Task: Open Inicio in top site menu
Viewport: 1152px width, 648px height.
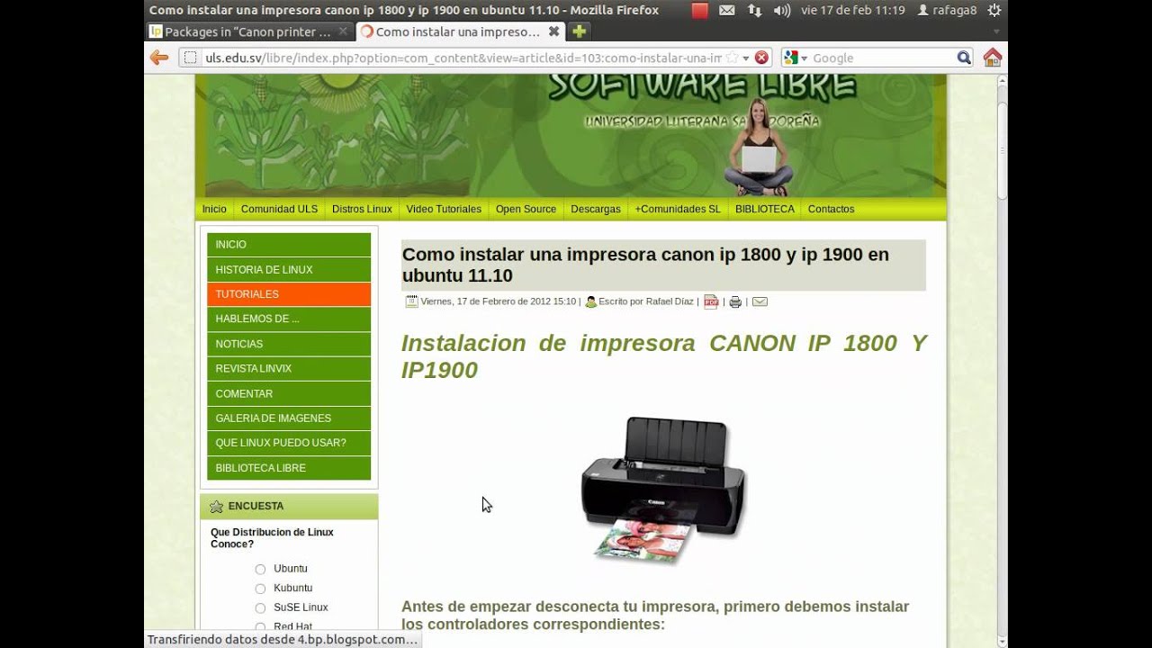Action: coord(214,209)
